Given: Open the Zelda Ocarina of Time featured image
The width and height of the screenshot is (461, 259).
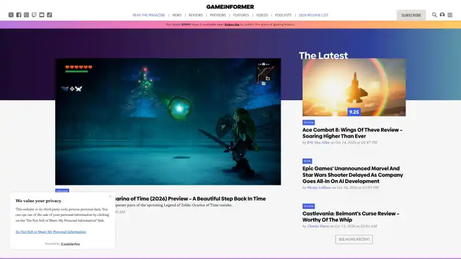Looking at the screenshot, I should pos(168,121).
